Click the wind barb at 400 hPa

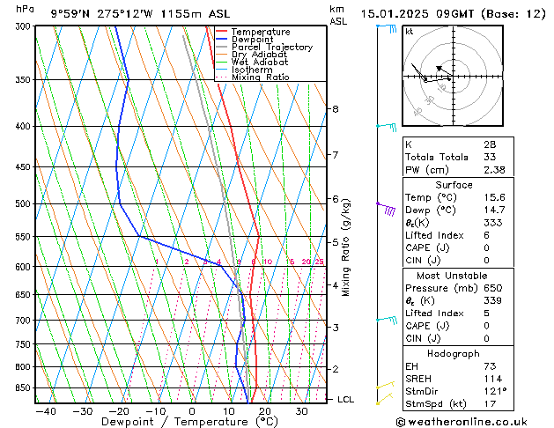[387, 127]
